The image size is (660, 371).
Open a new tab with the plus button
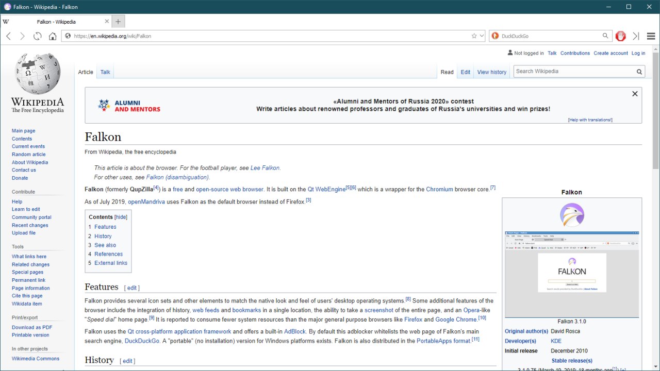(x=118, y=22)
